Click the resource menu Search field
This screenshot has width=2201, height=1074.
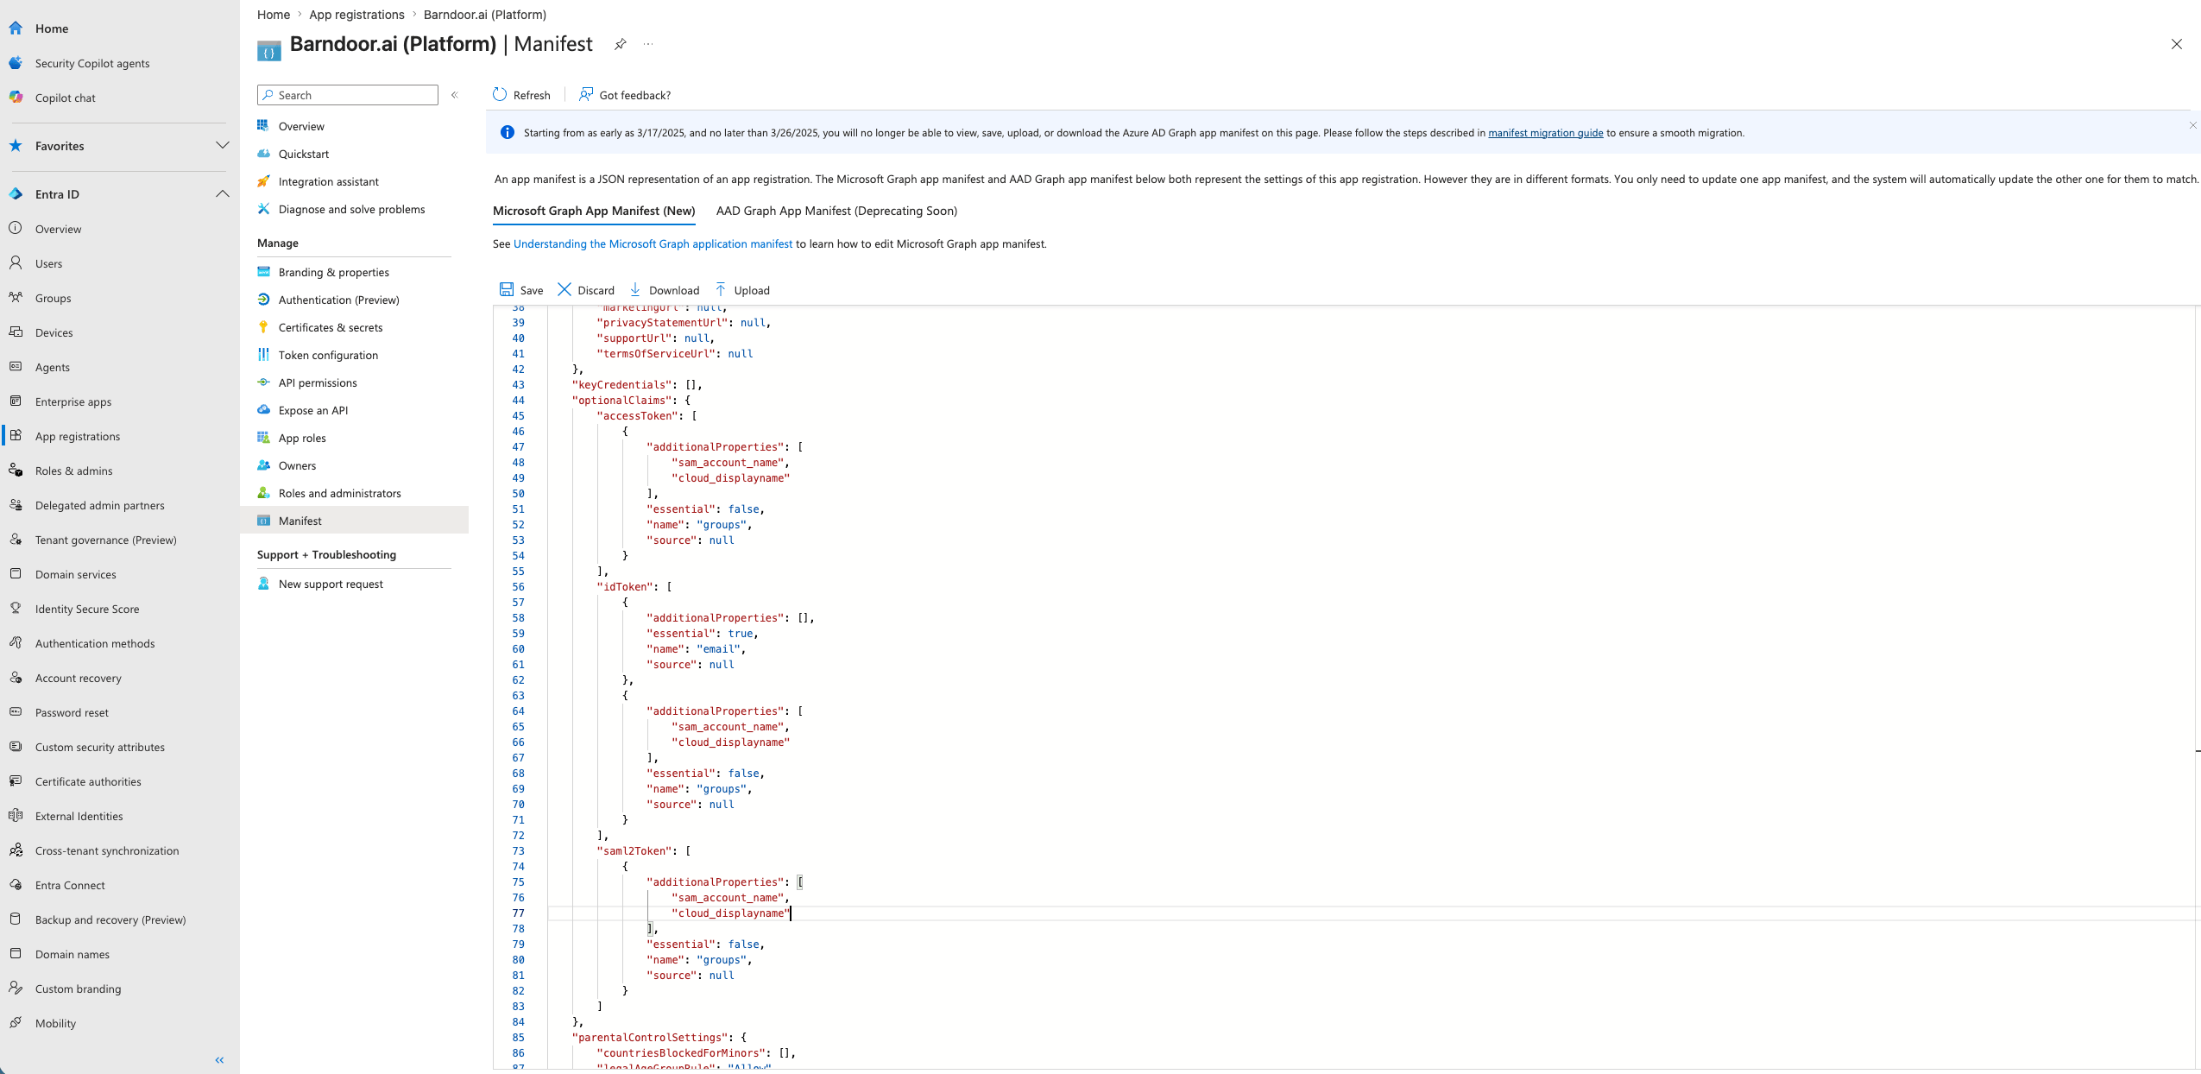tap(347, 95)
